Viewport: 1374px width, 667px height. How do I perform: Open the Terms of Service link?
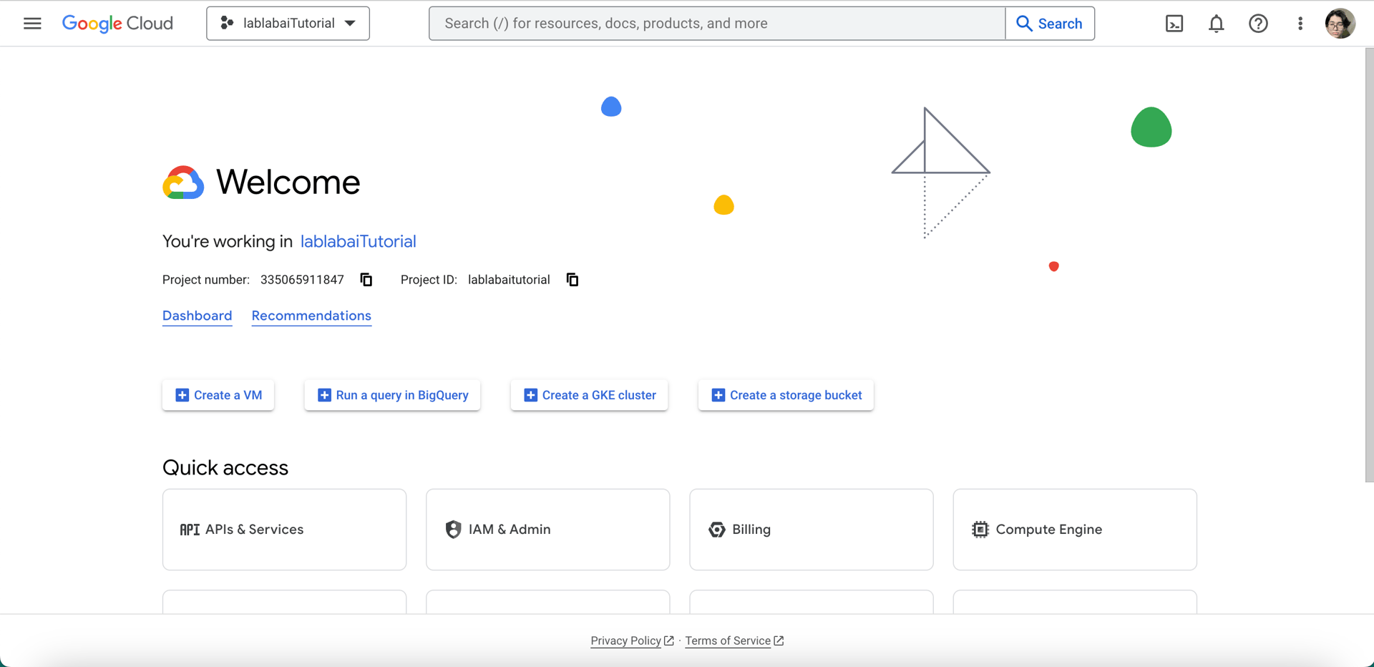pyautogui.click(x=734, y=641)
